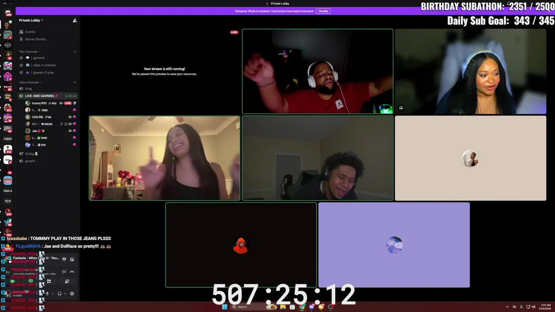Open User Settings gear
Image resolution: width=555 pixels, height=312 pixels.
pyautogui.click(x=72, y=293)
